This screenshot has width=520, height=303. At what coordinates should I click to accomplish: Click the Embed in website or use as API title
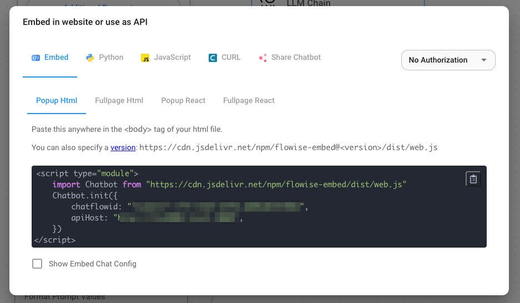(x=85, y=22)
